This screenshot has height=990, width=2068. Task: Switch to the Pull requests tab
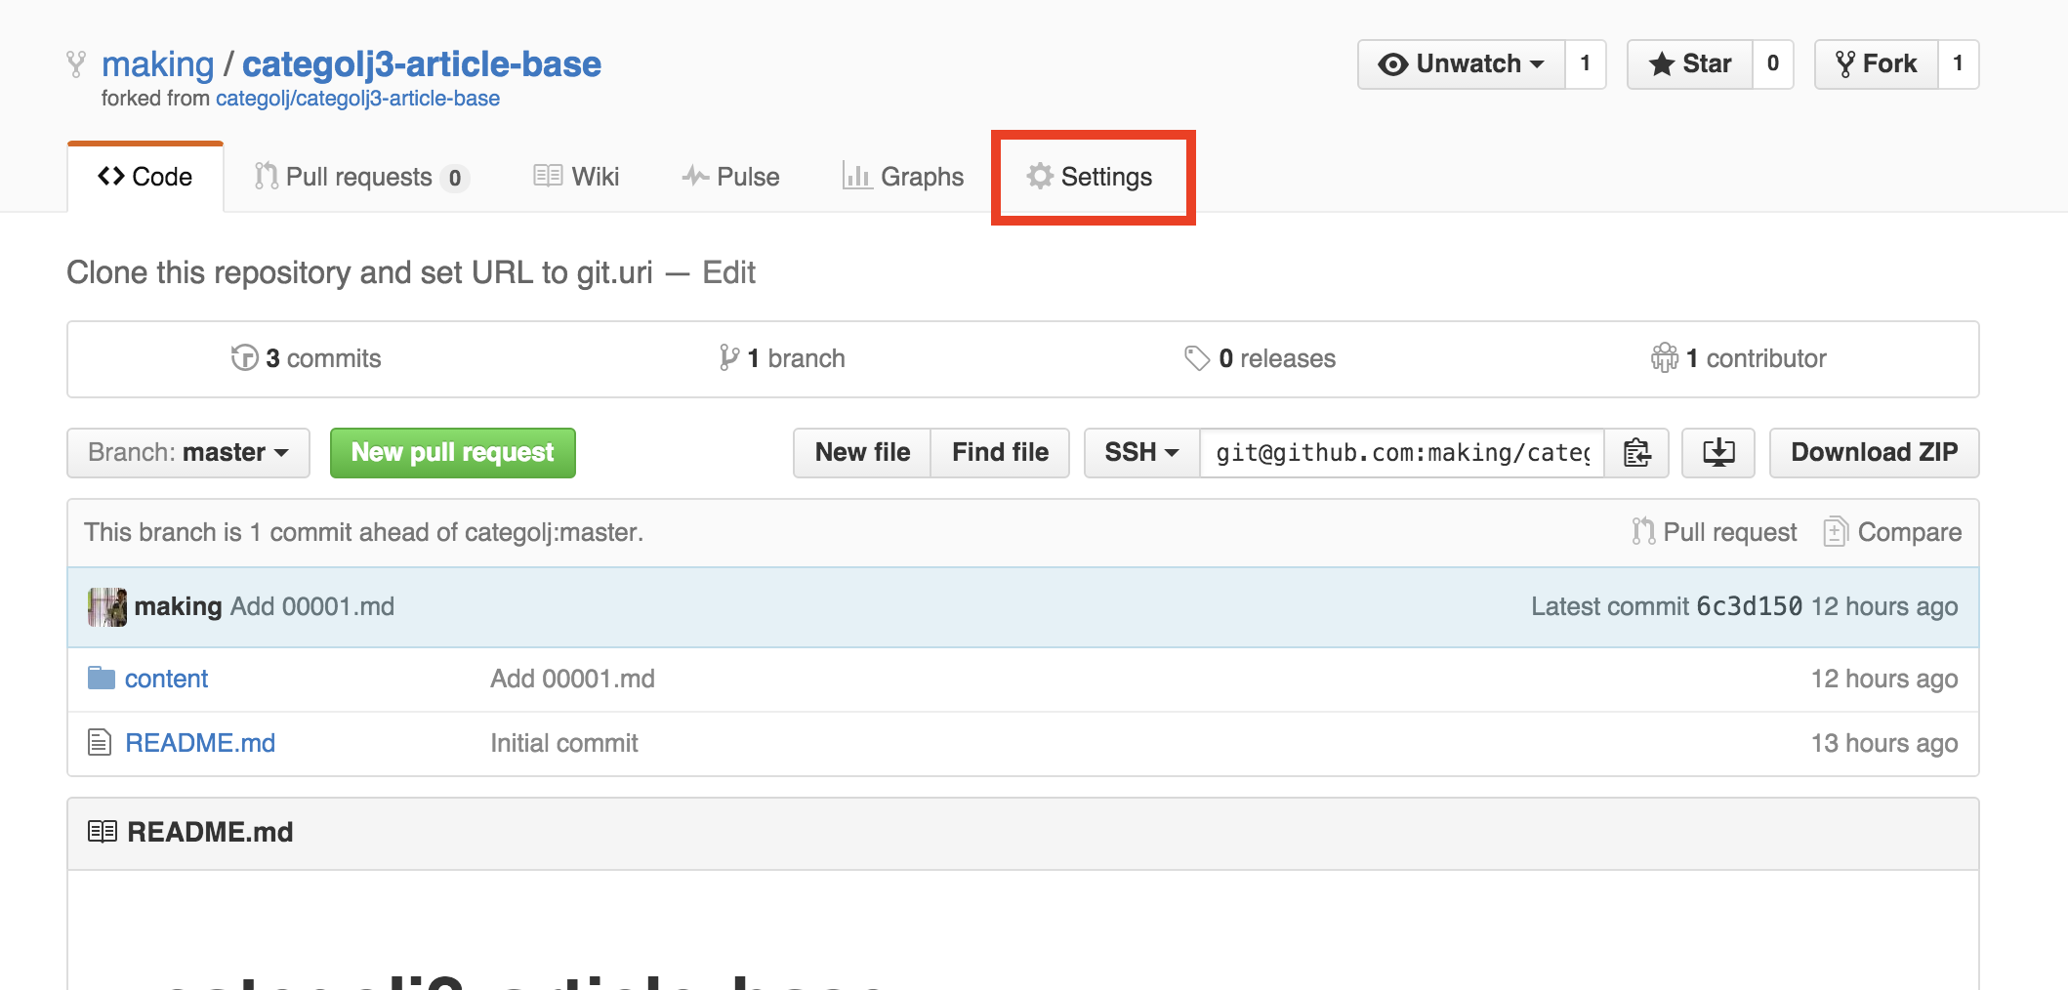(360, 177)
